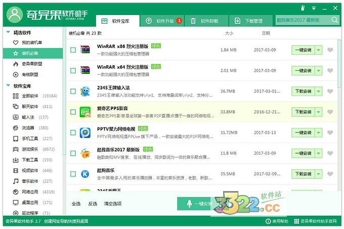
Task: Open install options arrow for WinRAR x64
Action: (318, 71)
